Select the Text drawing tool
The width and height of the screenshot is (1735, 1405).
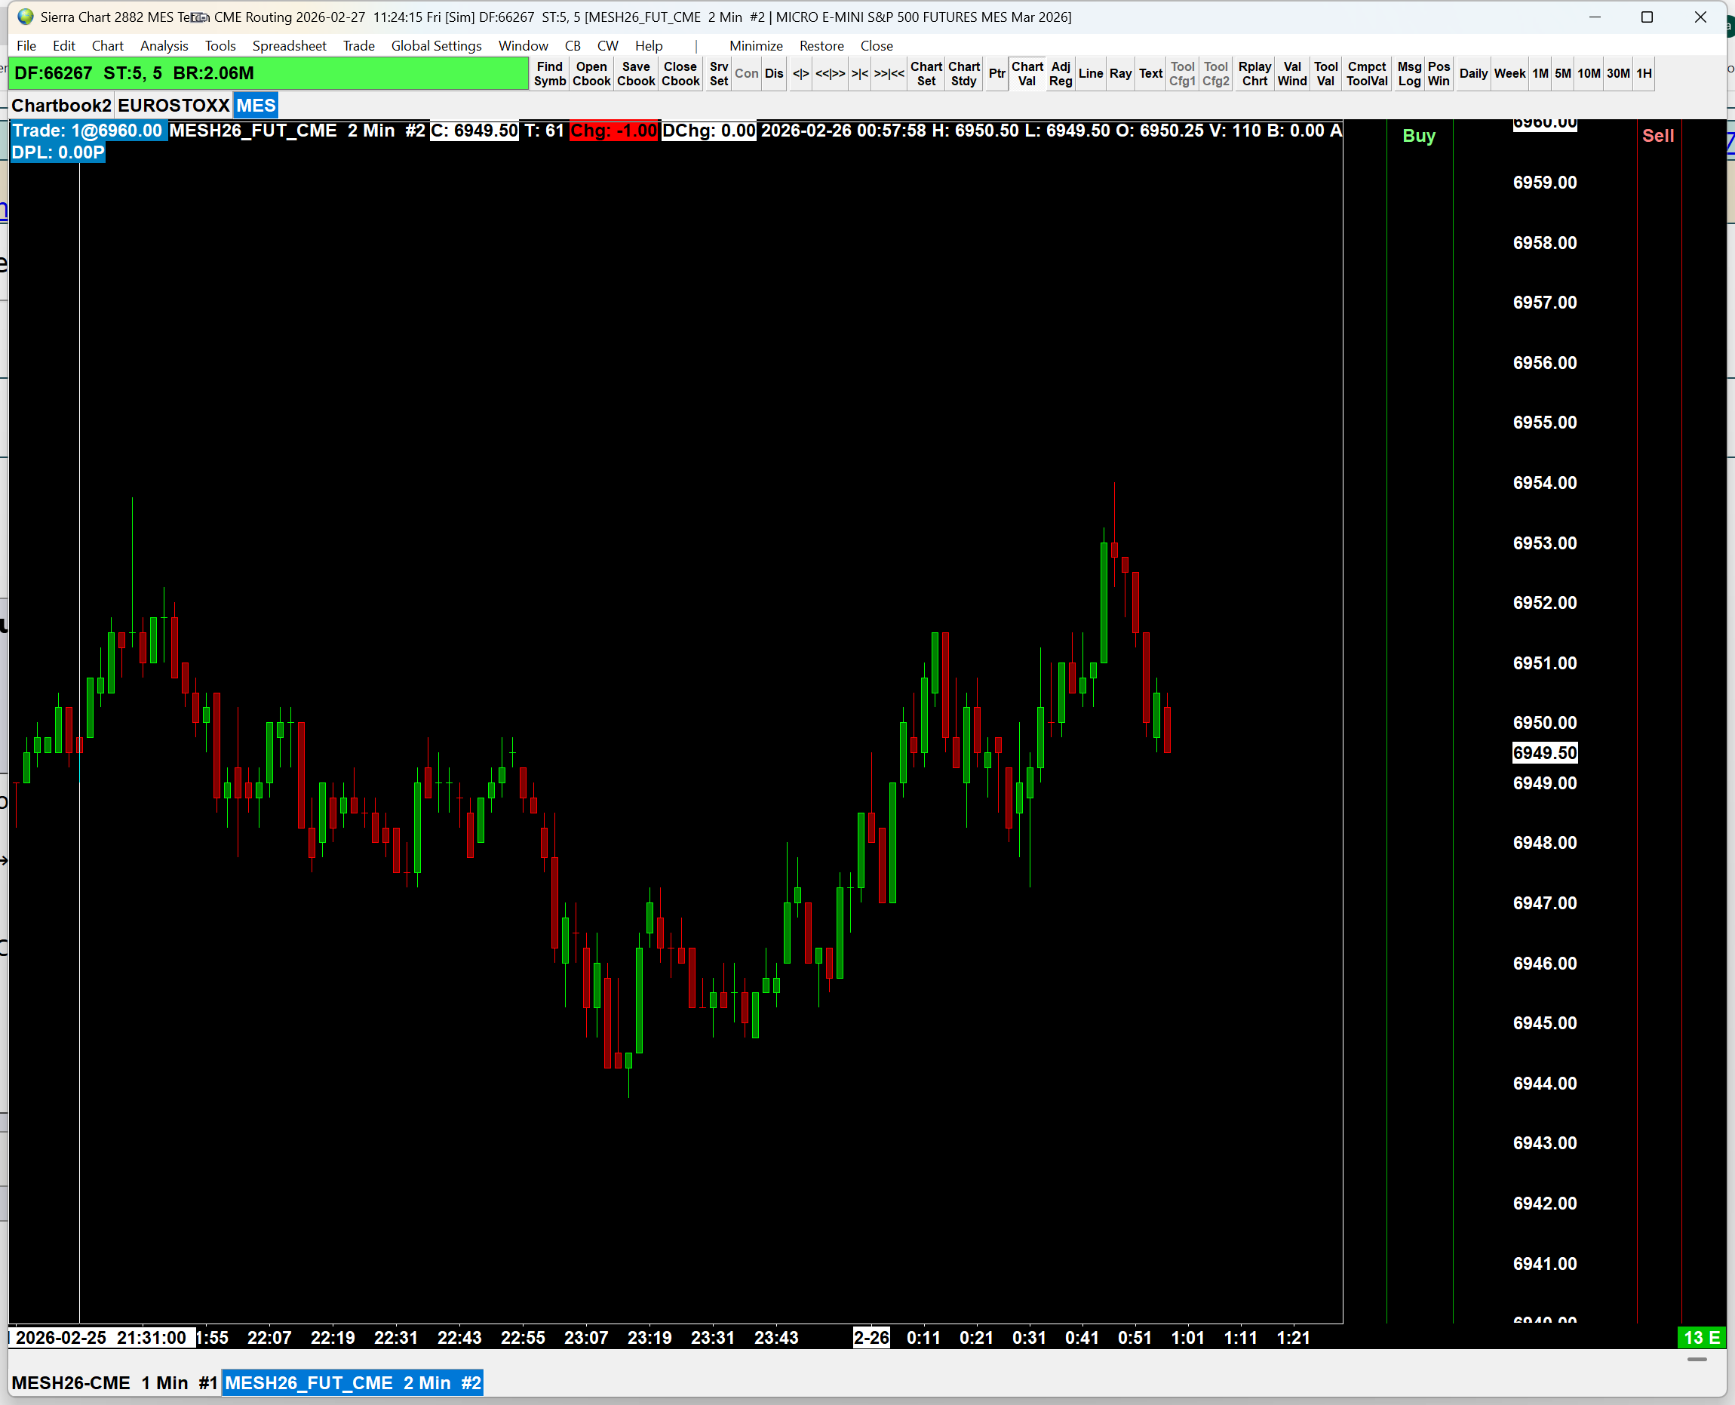[1150, 74]
